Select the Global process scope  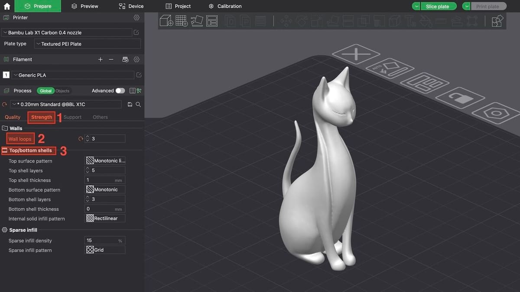pos(45,91)
